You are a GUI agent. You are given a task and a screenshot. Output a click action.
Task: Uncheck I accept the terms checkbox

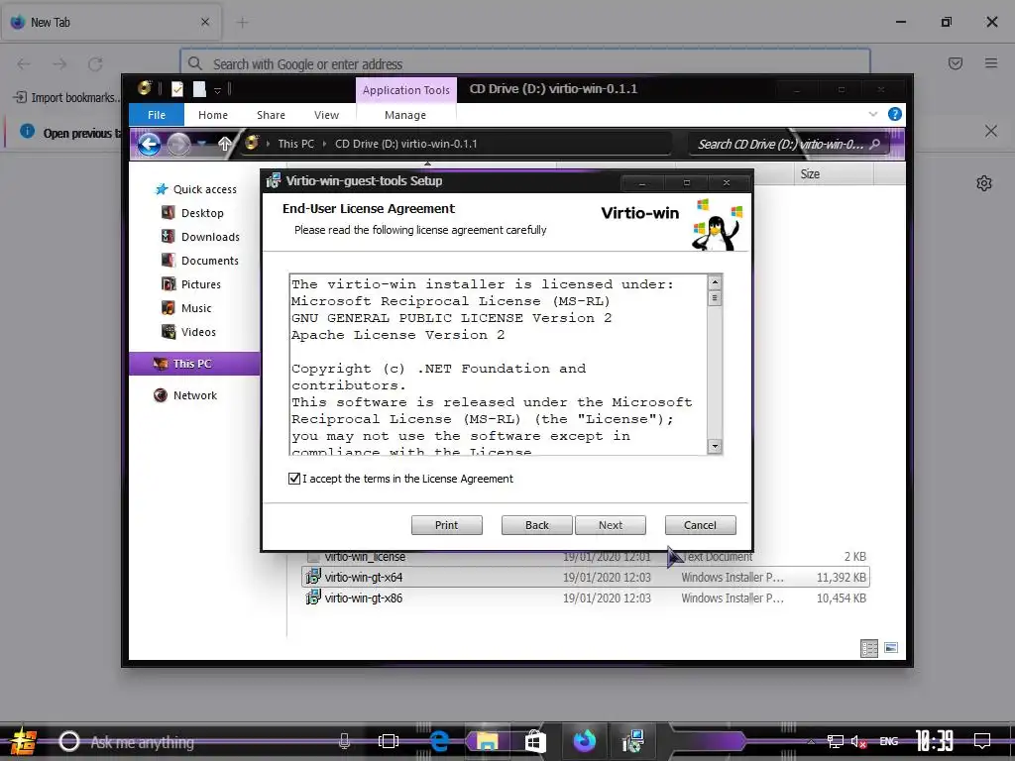tap(294, 479)
